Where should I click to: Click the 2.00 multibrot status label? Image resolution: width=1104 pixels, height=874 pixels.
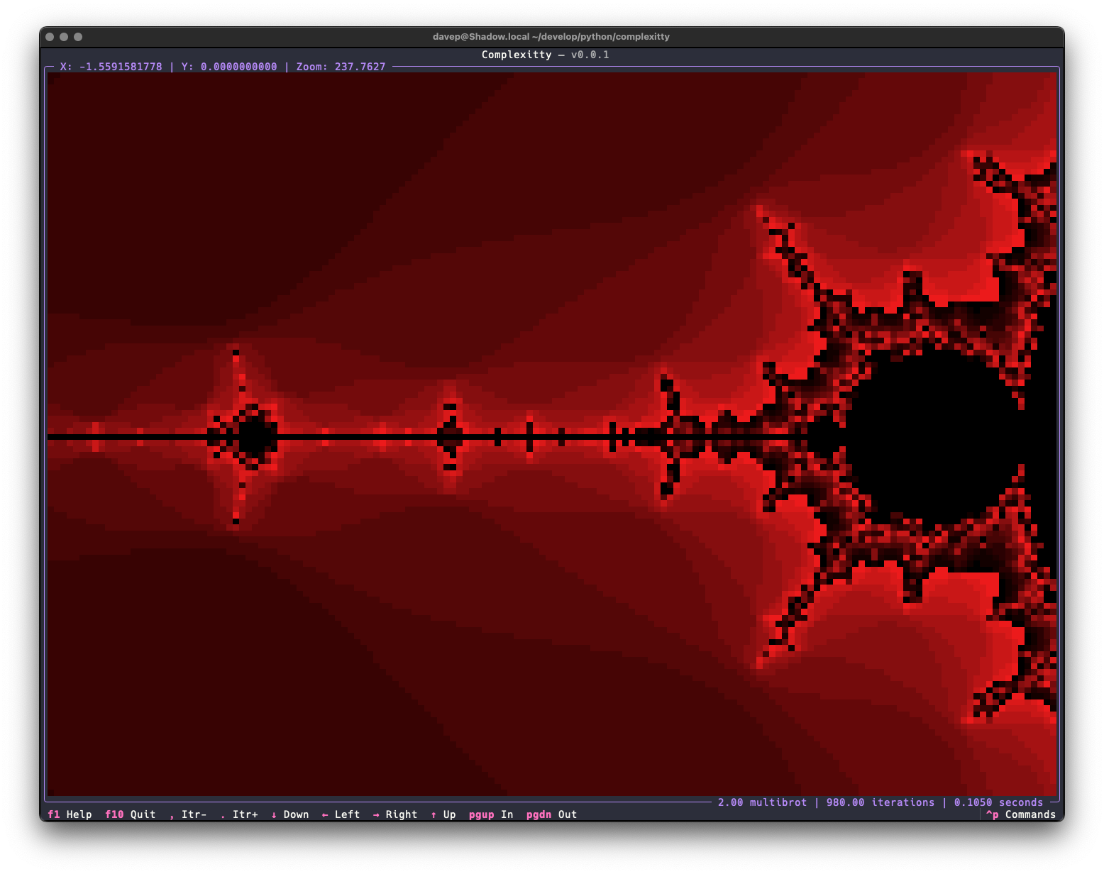tap(762, 802)
